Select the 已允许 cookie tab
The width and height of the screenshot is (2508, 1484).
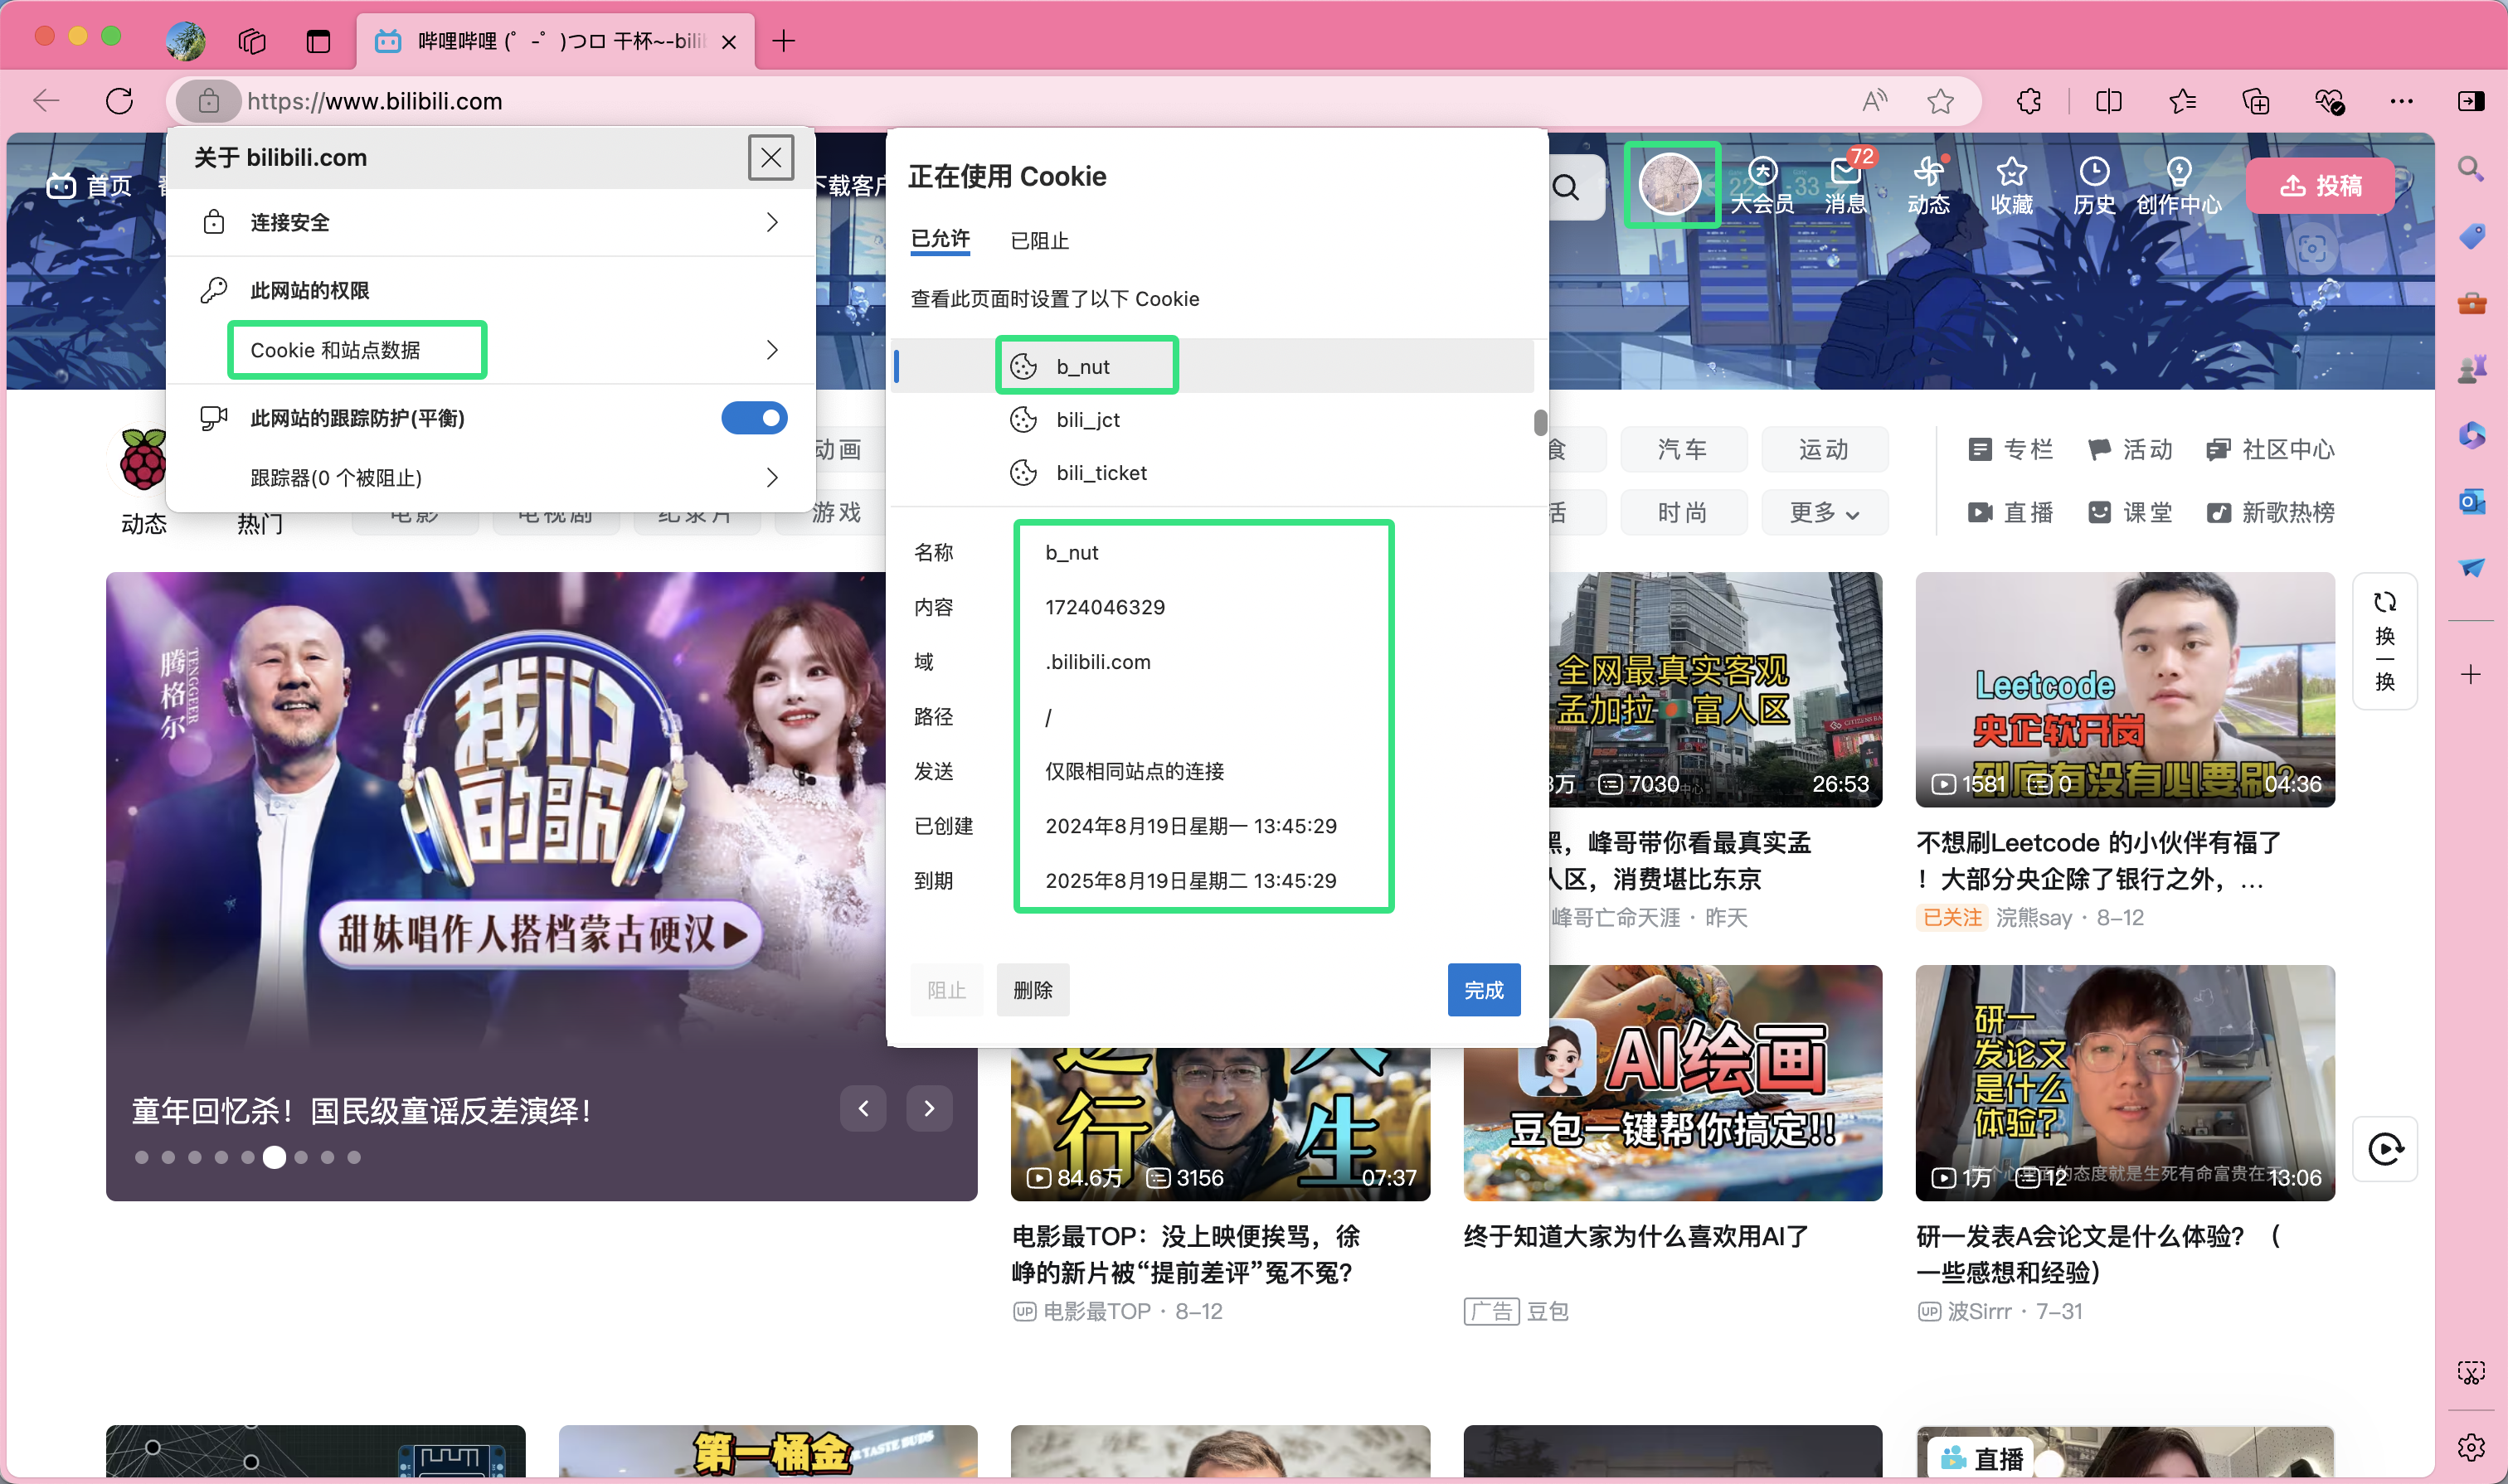tap(940, 239)
